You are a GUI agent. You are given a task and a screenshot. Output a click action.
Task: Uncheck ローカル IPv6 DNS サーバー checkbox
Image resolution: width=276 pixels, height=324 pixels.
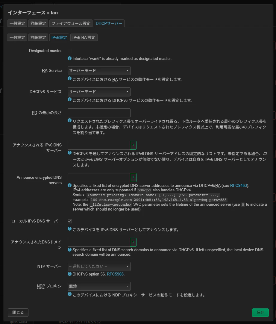[x=70, y=221]
